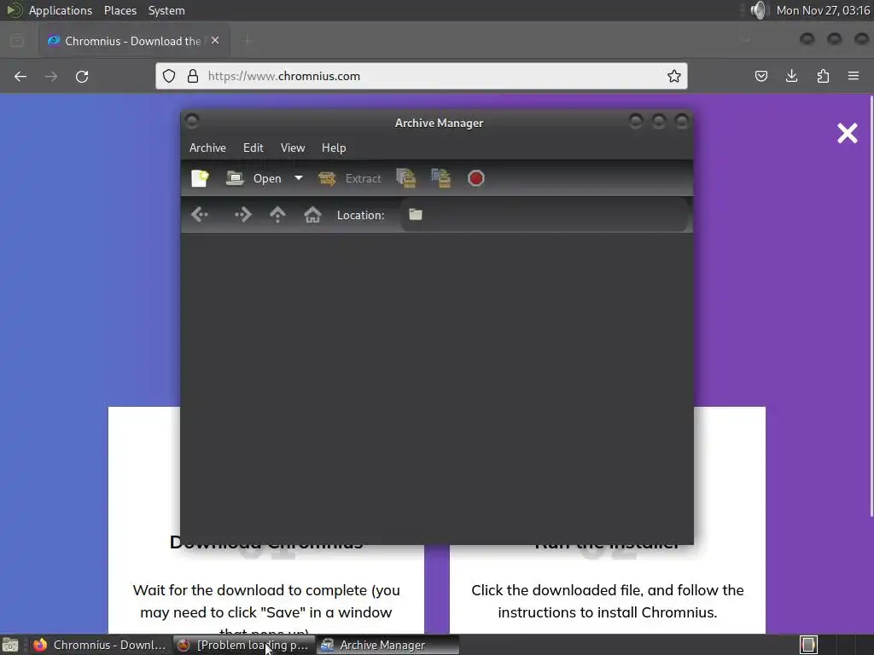This screenshot has width=874, height=655.
Task: Click the site security padlock icon
Action: [193, 76]
